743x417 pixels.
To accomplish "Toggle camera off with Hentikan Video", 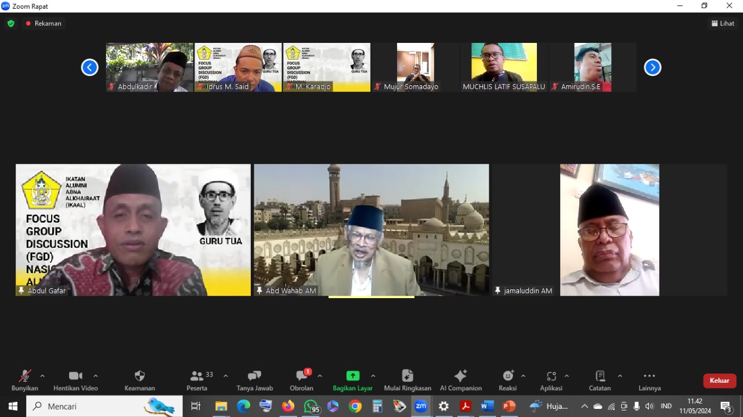I will [x=75, y=380].
